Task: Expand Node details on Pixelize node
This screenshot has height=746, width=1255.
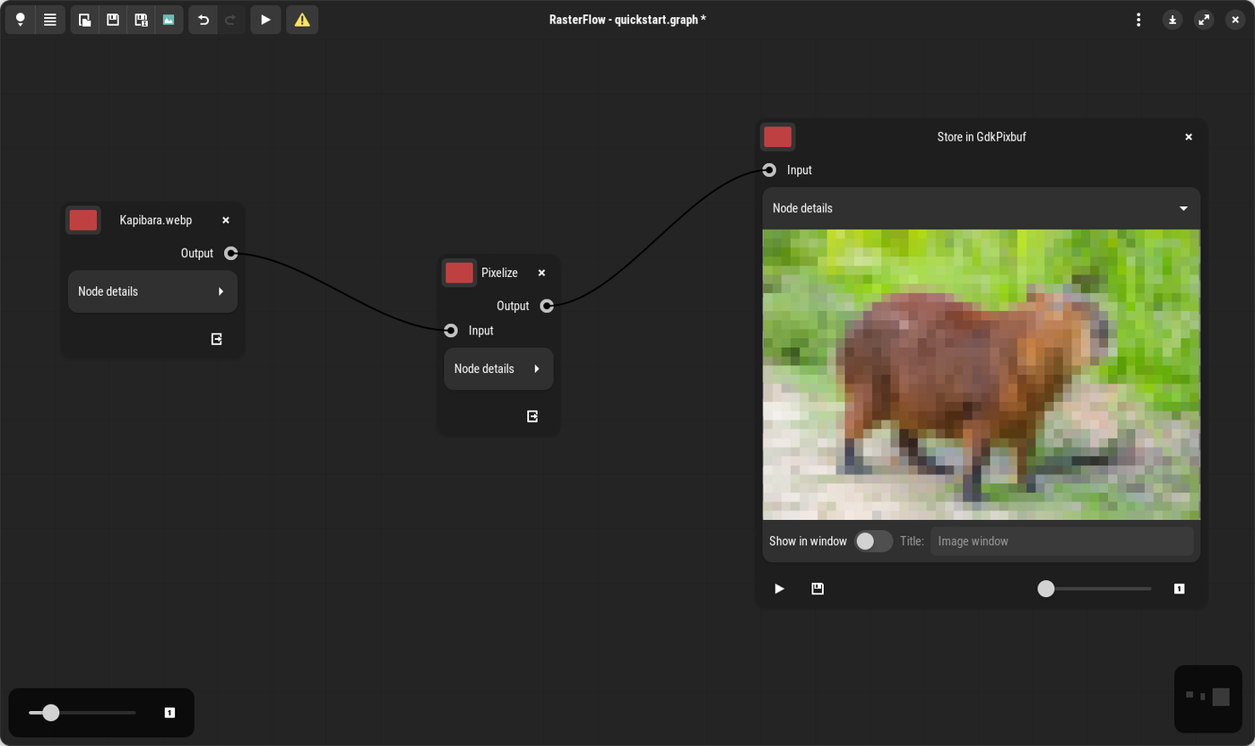Action: pyautogui.click(x=498, y=369)
